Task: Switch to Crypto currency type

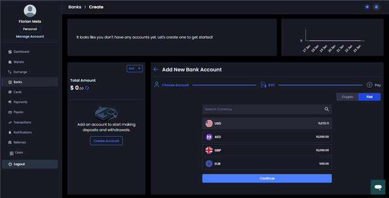Action: coord(347,97)
